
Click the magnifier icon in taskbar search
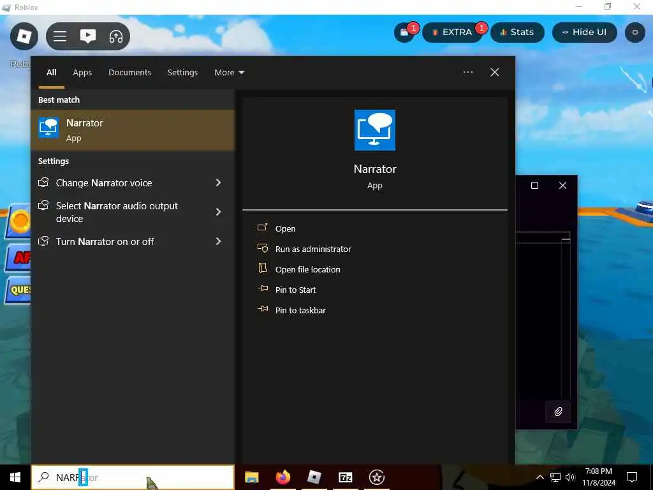tap(43, 477)
